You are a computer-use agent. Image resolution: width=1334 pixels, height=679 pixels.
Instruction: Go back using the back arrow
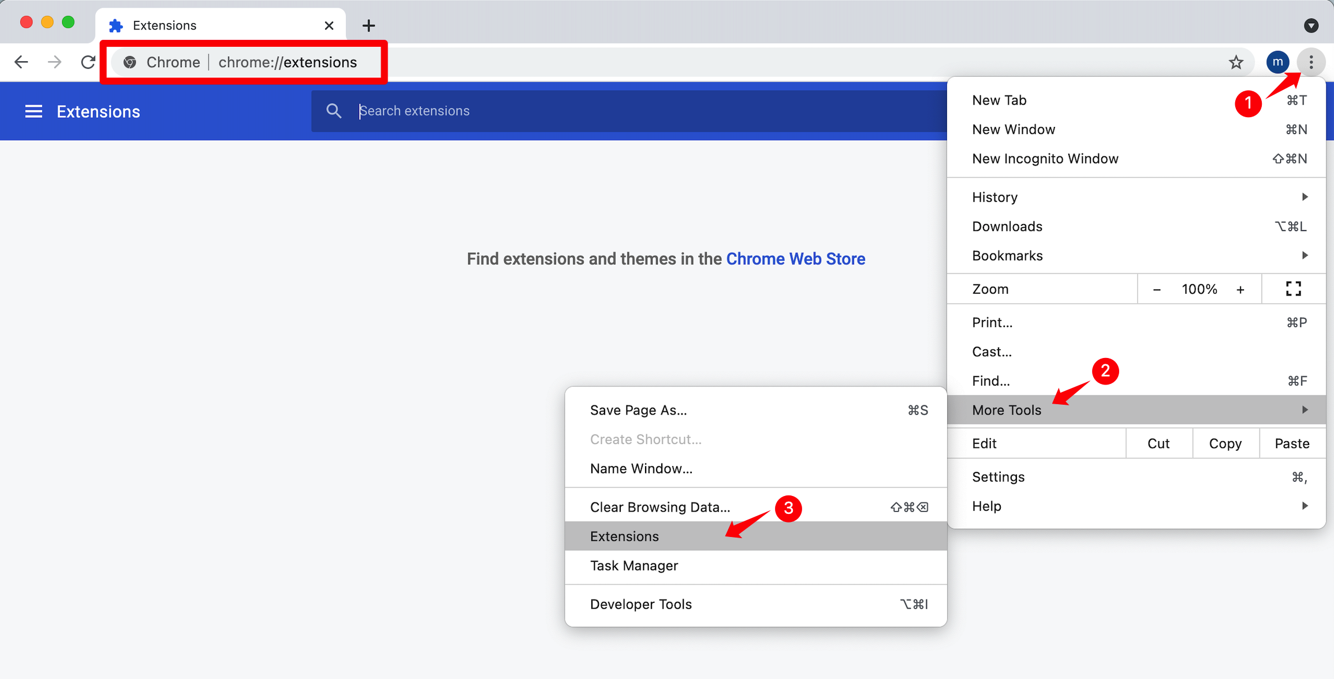(x=21, y=62)
